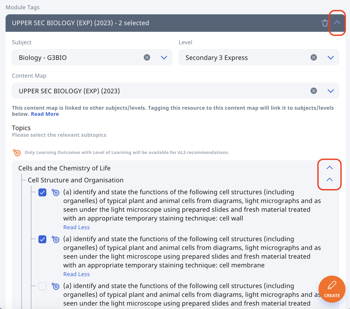Uncheck the cell membrane learning outcome

[x=42, y=239]
